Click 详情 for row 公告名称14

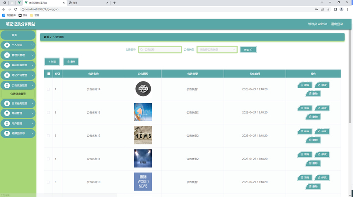click(304, 85)
